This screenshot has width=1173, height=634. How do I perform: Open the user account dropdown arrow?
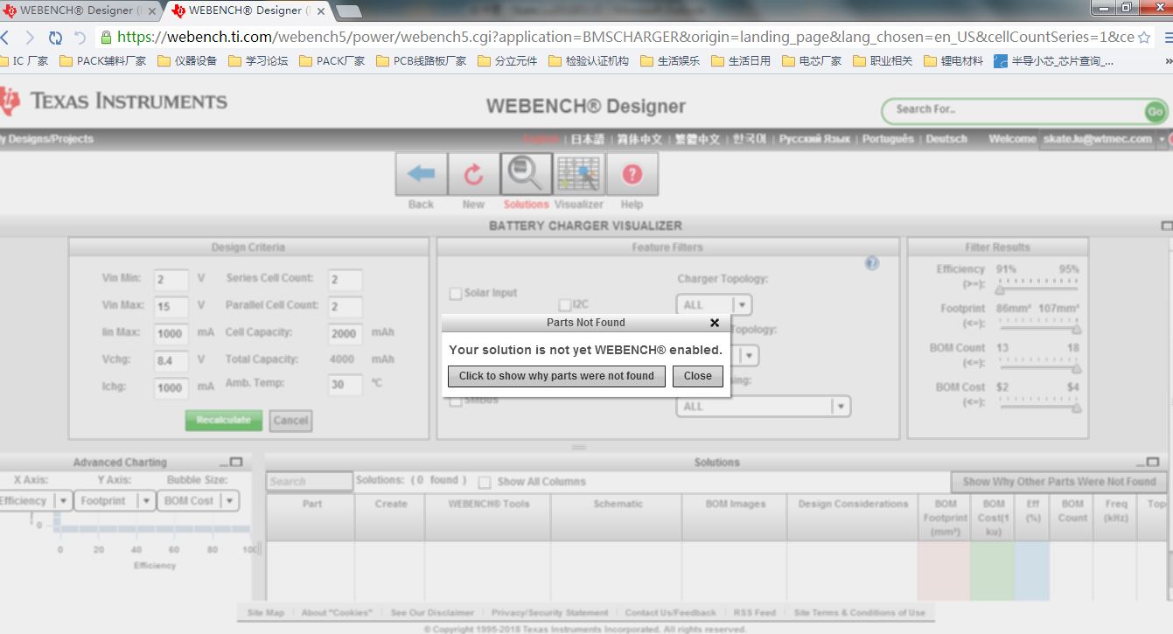[1163, 139]
